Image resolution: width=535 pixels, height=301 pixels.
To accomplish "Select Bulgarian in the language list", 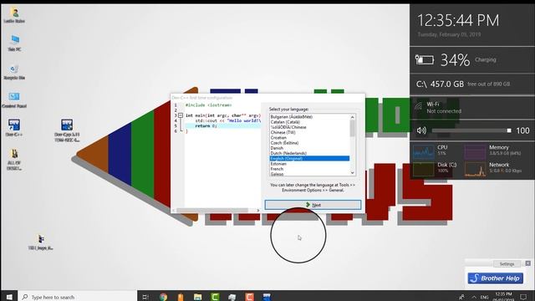I will click(292, 117).
